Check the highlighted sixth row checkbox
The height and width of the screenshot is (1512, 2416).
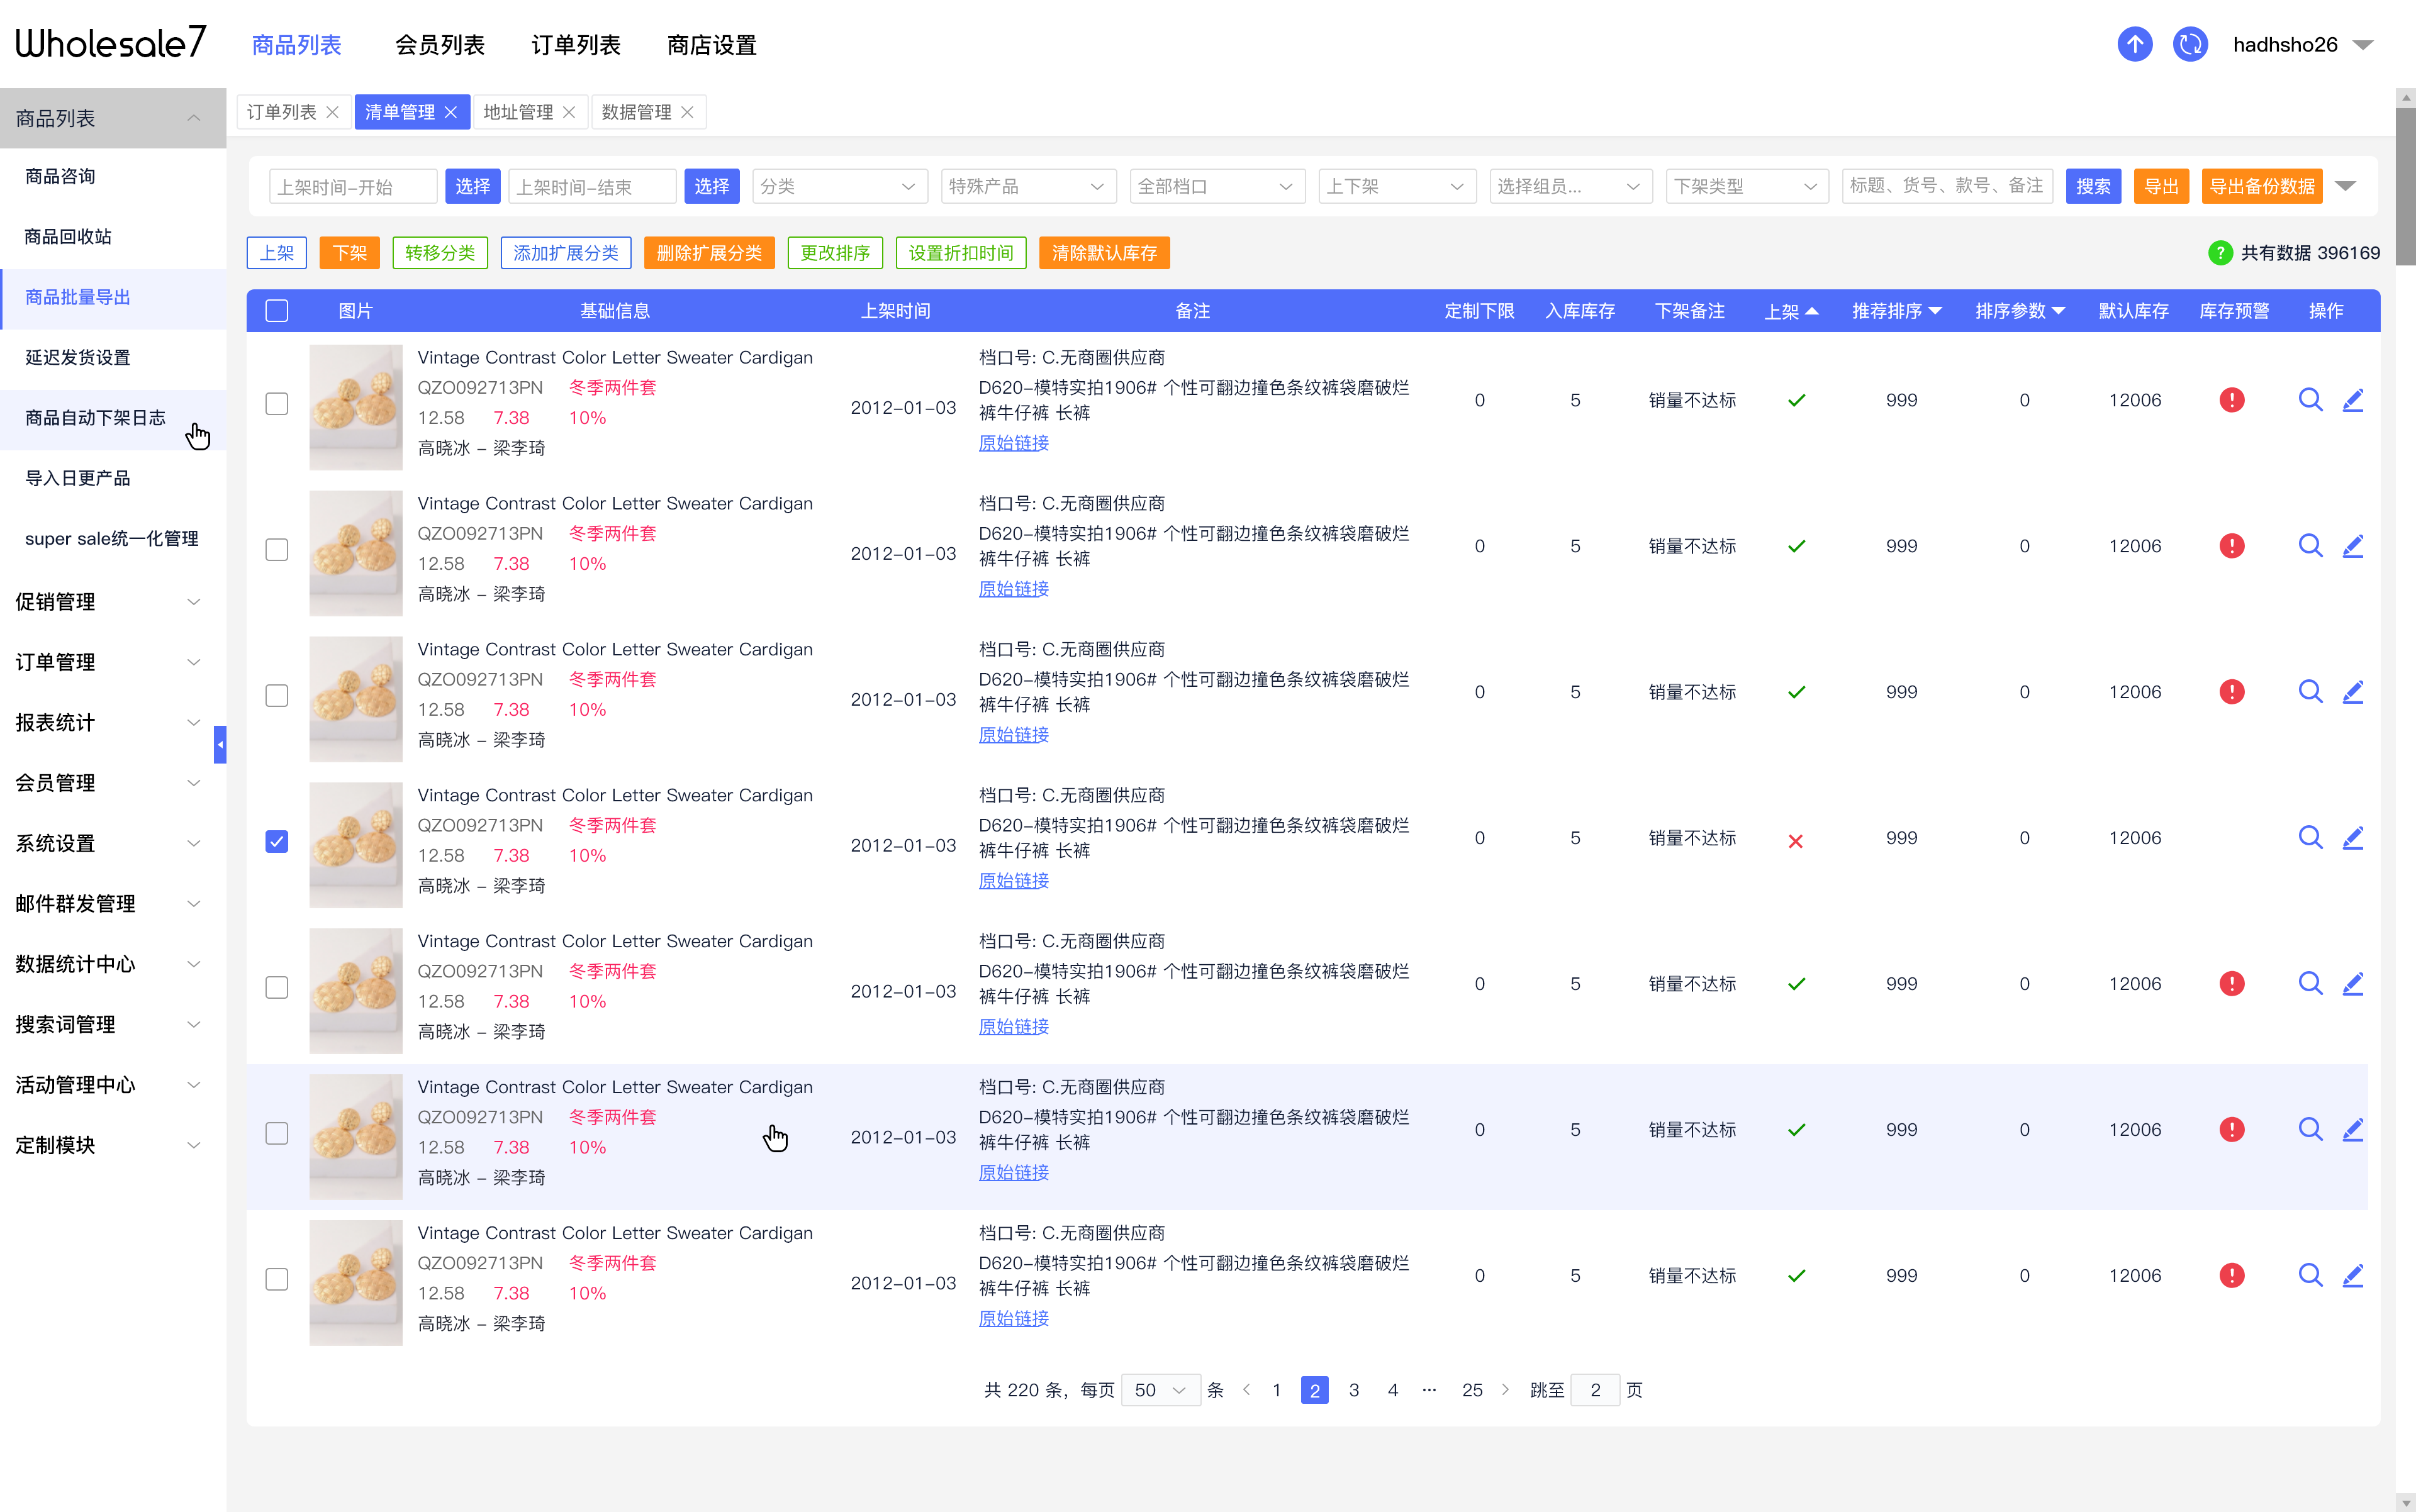tap(277, 1134)
